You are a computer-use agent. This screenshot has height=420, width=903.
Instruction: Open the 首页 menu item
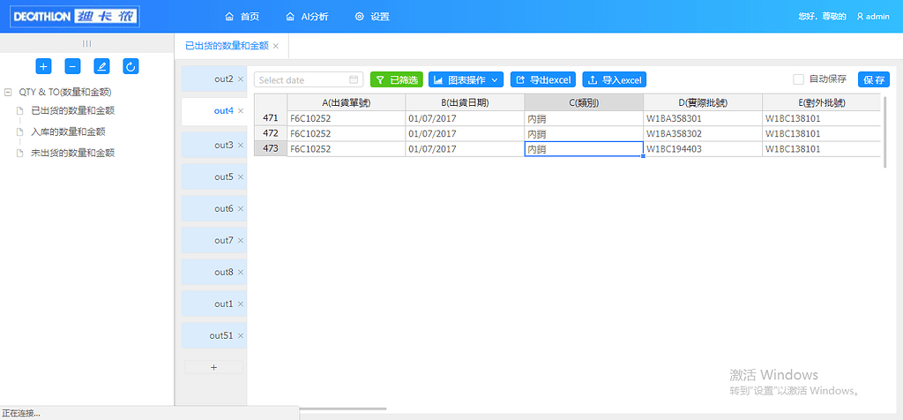(243, 17)
